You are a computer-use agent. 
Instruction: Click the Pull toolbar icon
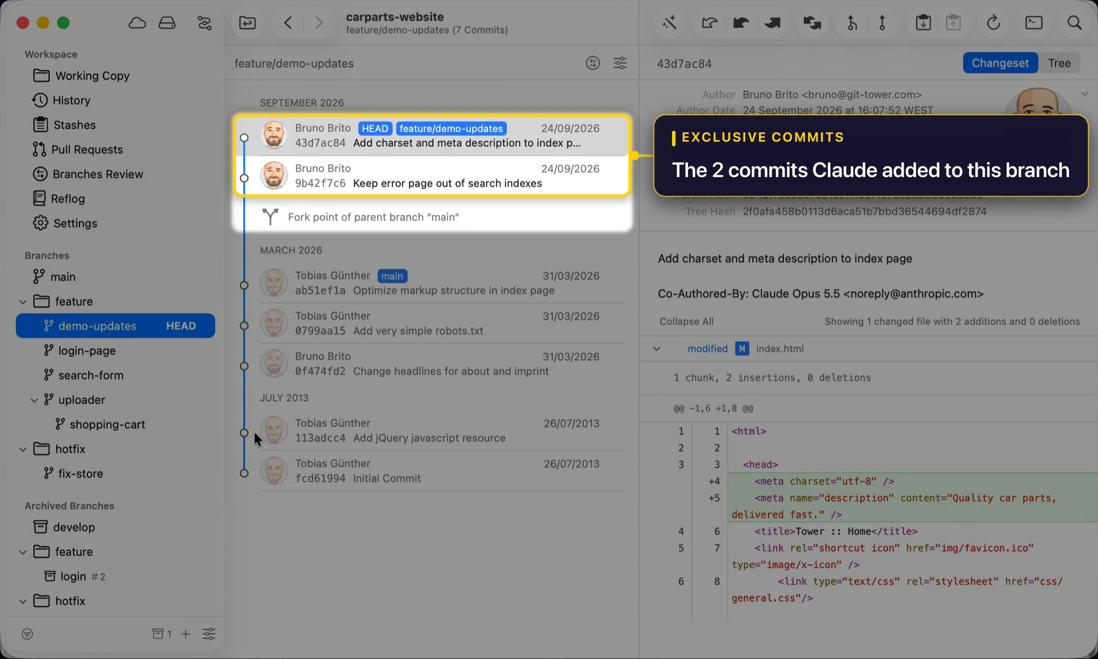tap(741, 23)
